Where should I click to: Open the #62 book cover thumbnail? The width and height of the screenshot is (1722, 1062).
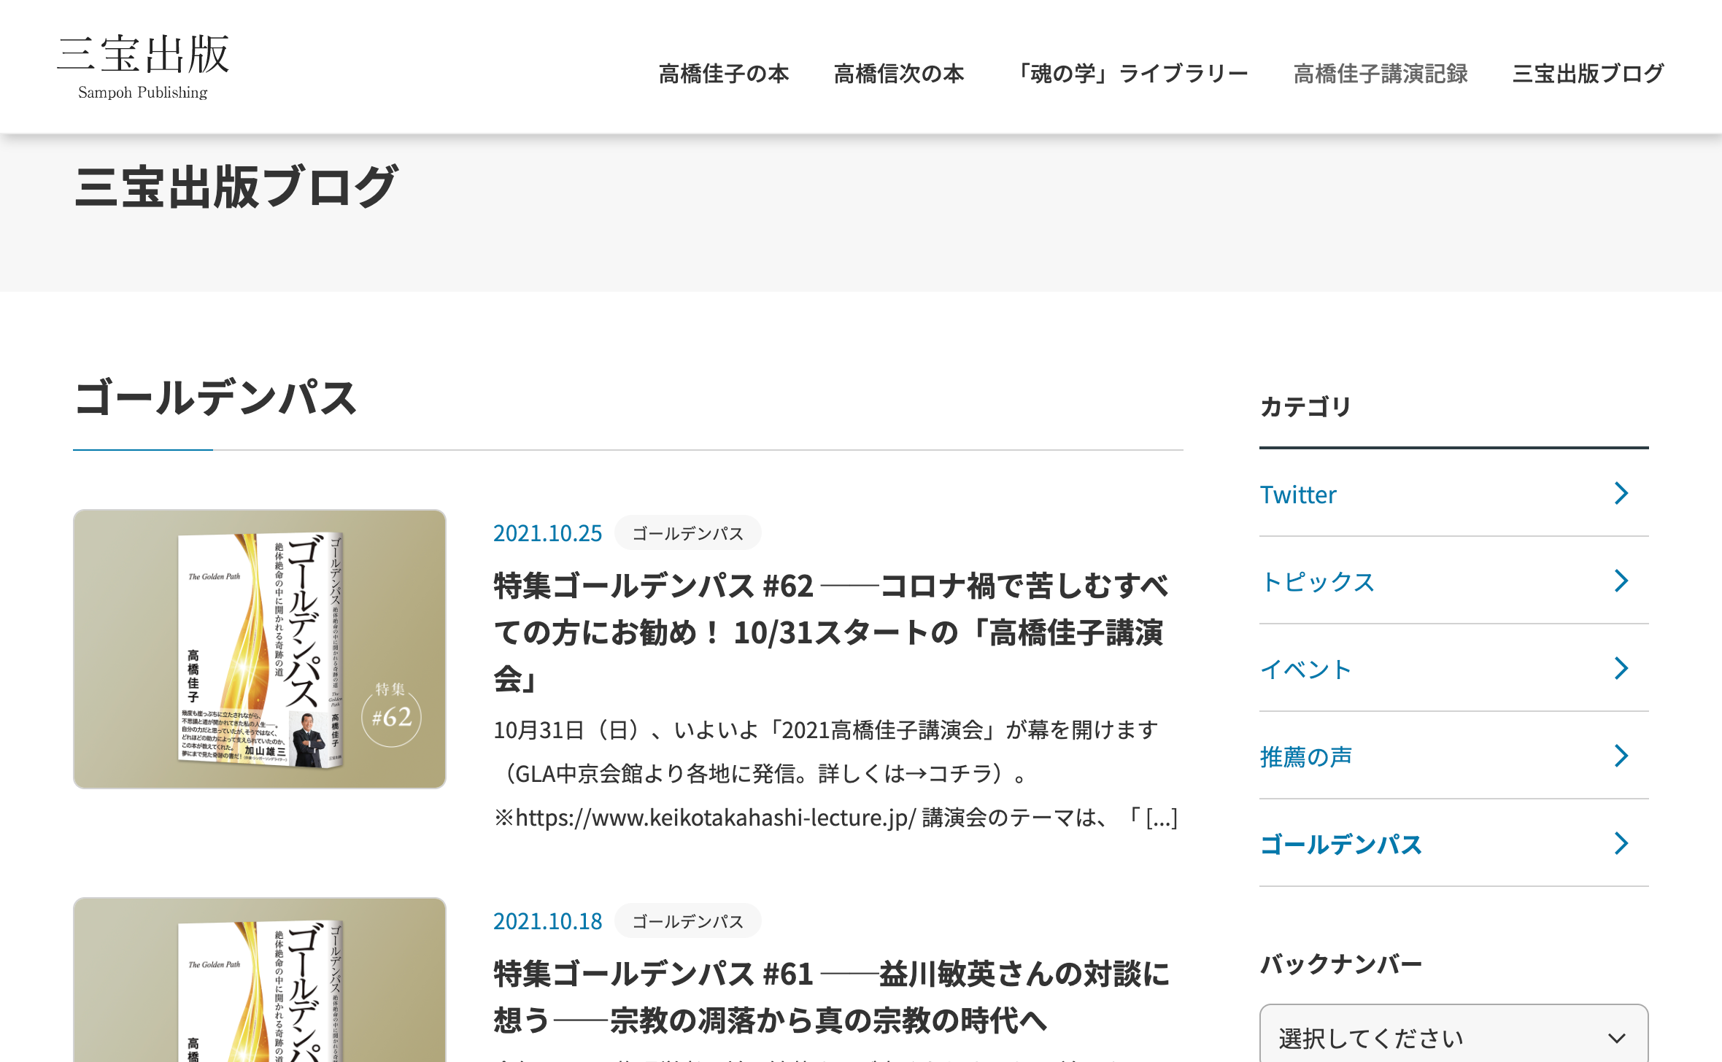(x=260, y=648)
